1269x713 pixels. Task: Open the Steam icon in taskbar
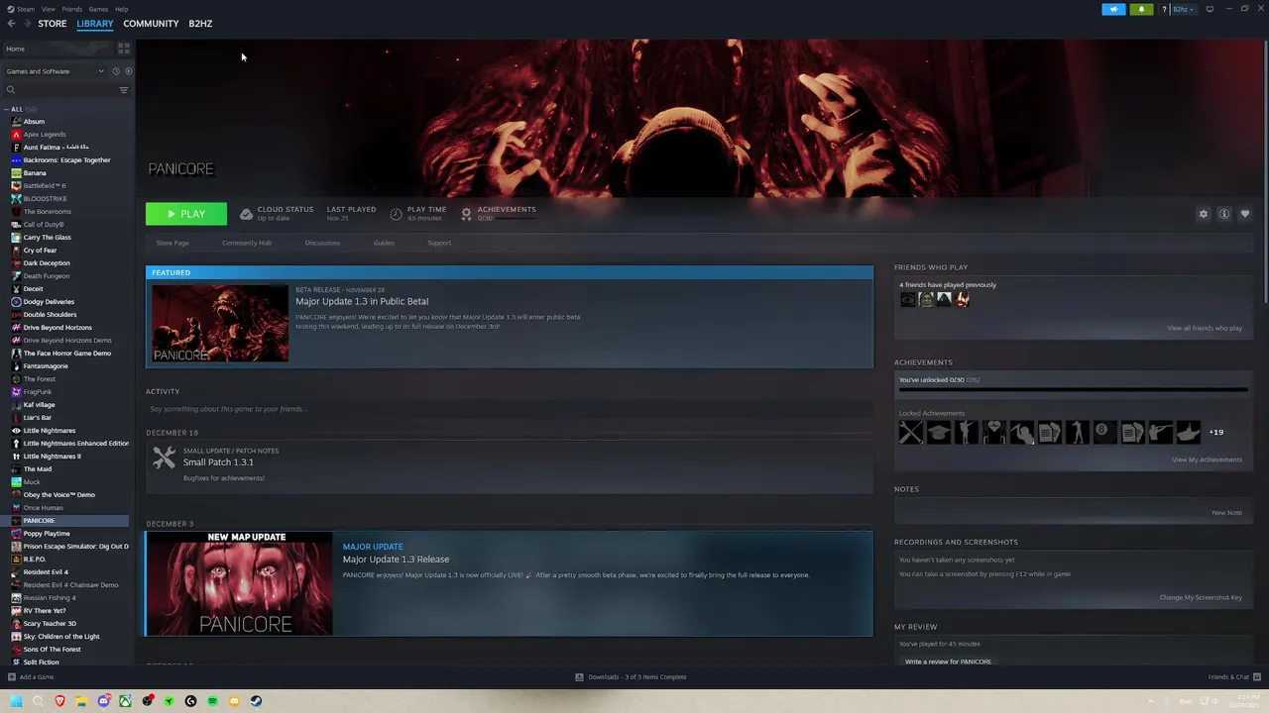(256, 701)
